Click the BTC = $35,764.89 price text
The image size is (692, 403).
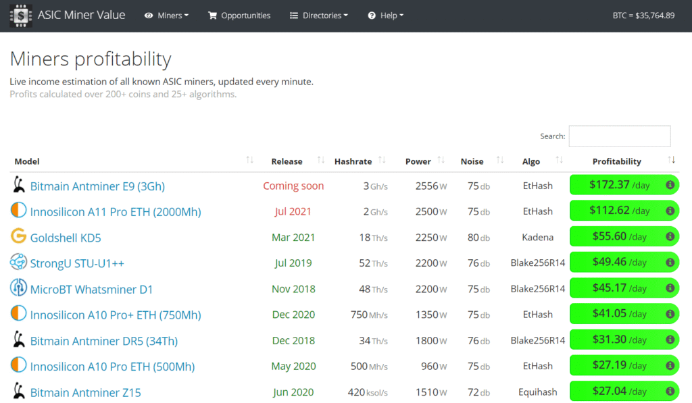coord(643,16)
